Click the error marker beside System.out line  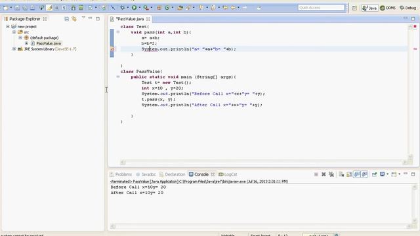tap(112, 49)
